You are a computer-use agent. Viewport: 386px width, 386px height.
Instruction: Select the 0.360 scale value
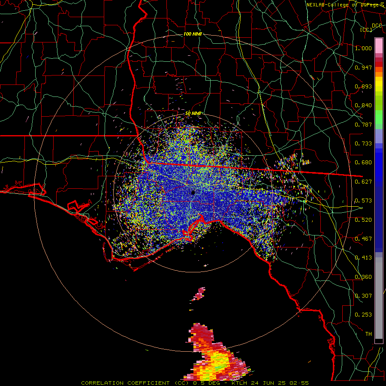pos(363,277)
